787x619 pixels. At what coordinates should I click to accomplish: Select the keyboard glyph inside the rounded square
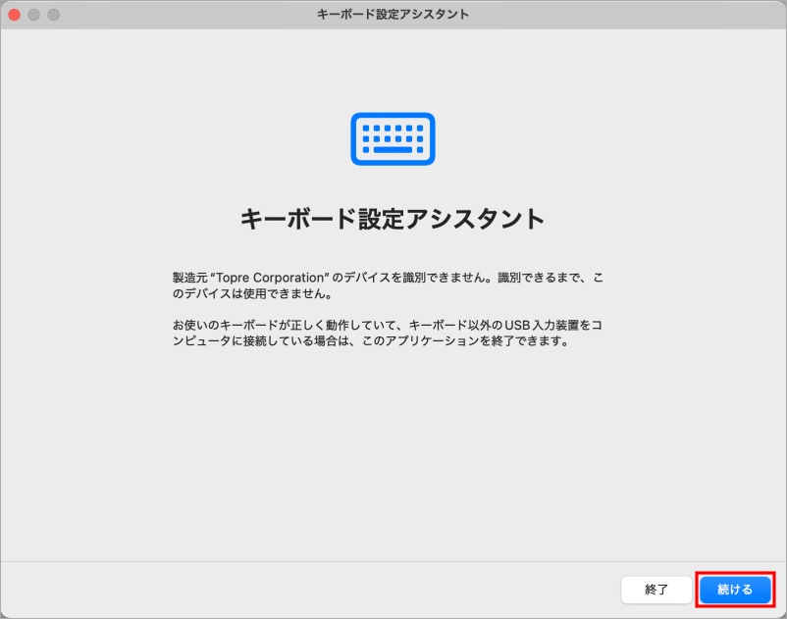pyautogui.click(x=393, y=137)
